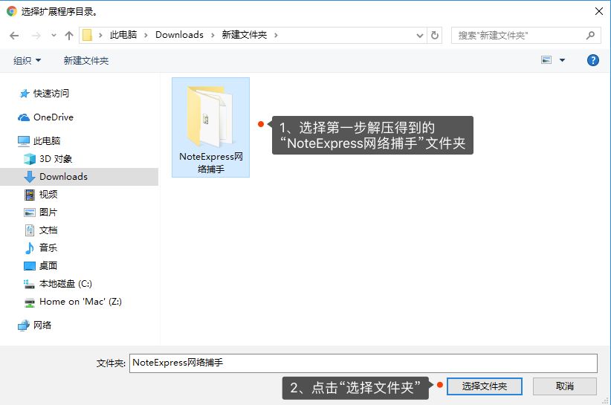Go up one folder level

(69, 36)
